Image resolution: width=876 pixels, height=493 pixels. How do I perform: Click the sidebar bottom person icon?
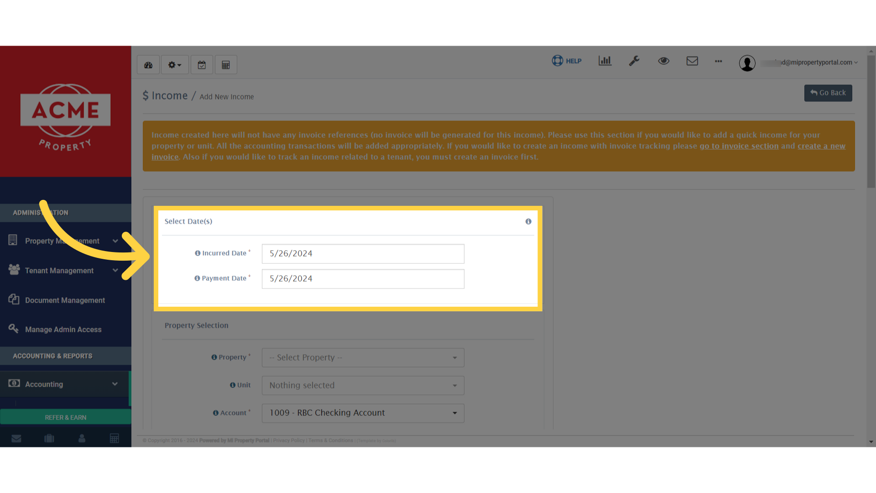click(x=82, y=439)
